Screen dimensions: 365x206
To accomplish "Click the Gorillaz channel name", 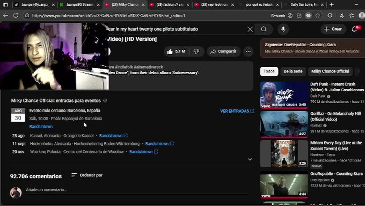I will [x=316, y=125].
